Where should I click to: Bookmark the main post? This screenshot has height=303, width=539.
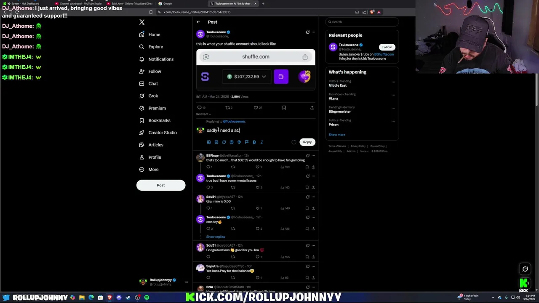[284, 108]
